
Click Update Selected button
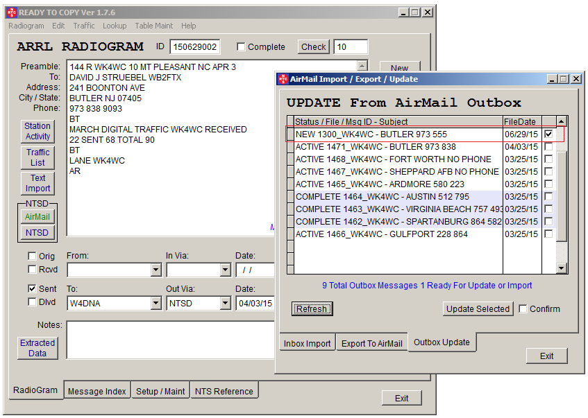coord(478,309)
